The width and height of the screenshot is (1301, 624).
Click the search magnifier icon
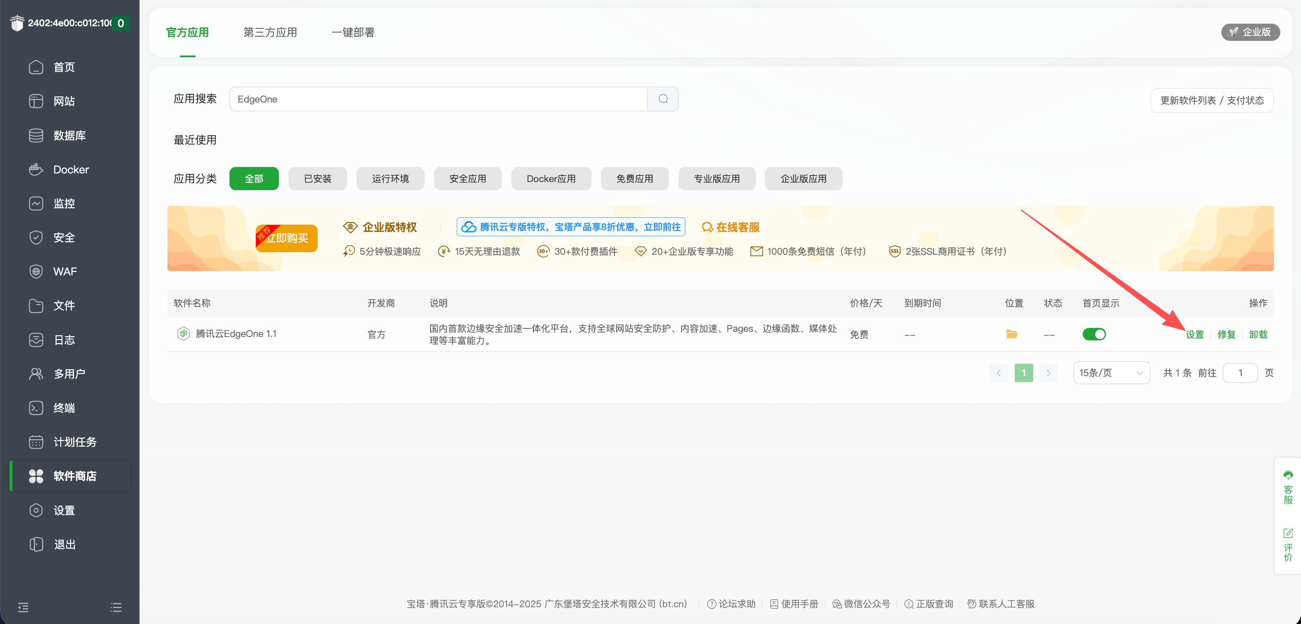coord(663,99)
